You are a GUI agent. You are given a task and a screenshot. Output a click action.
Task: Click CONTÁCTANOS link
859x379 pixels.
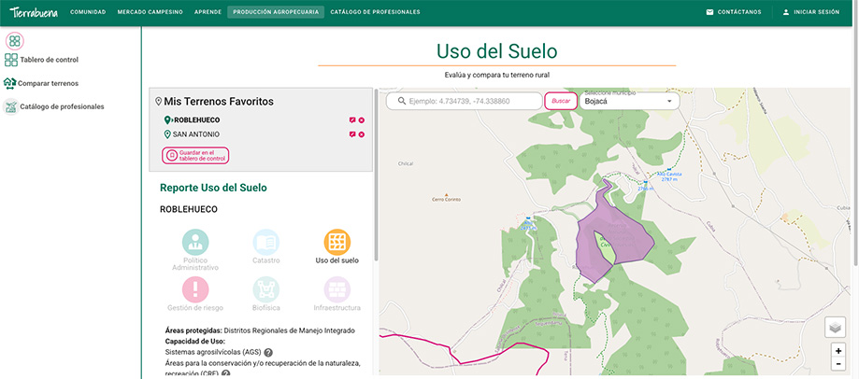pos(739,12)
